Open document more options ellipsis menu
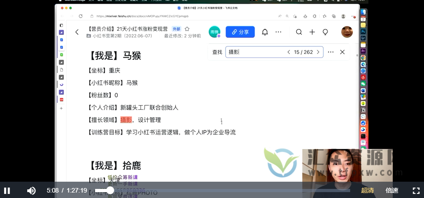This screenshot has height=198, width=424. [x=278, y=32]
